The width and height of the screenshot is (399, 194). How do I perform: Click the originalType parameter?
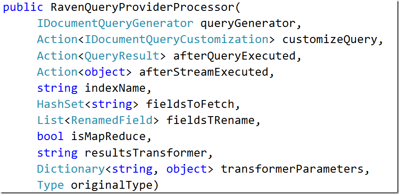[x=112, y=185]
